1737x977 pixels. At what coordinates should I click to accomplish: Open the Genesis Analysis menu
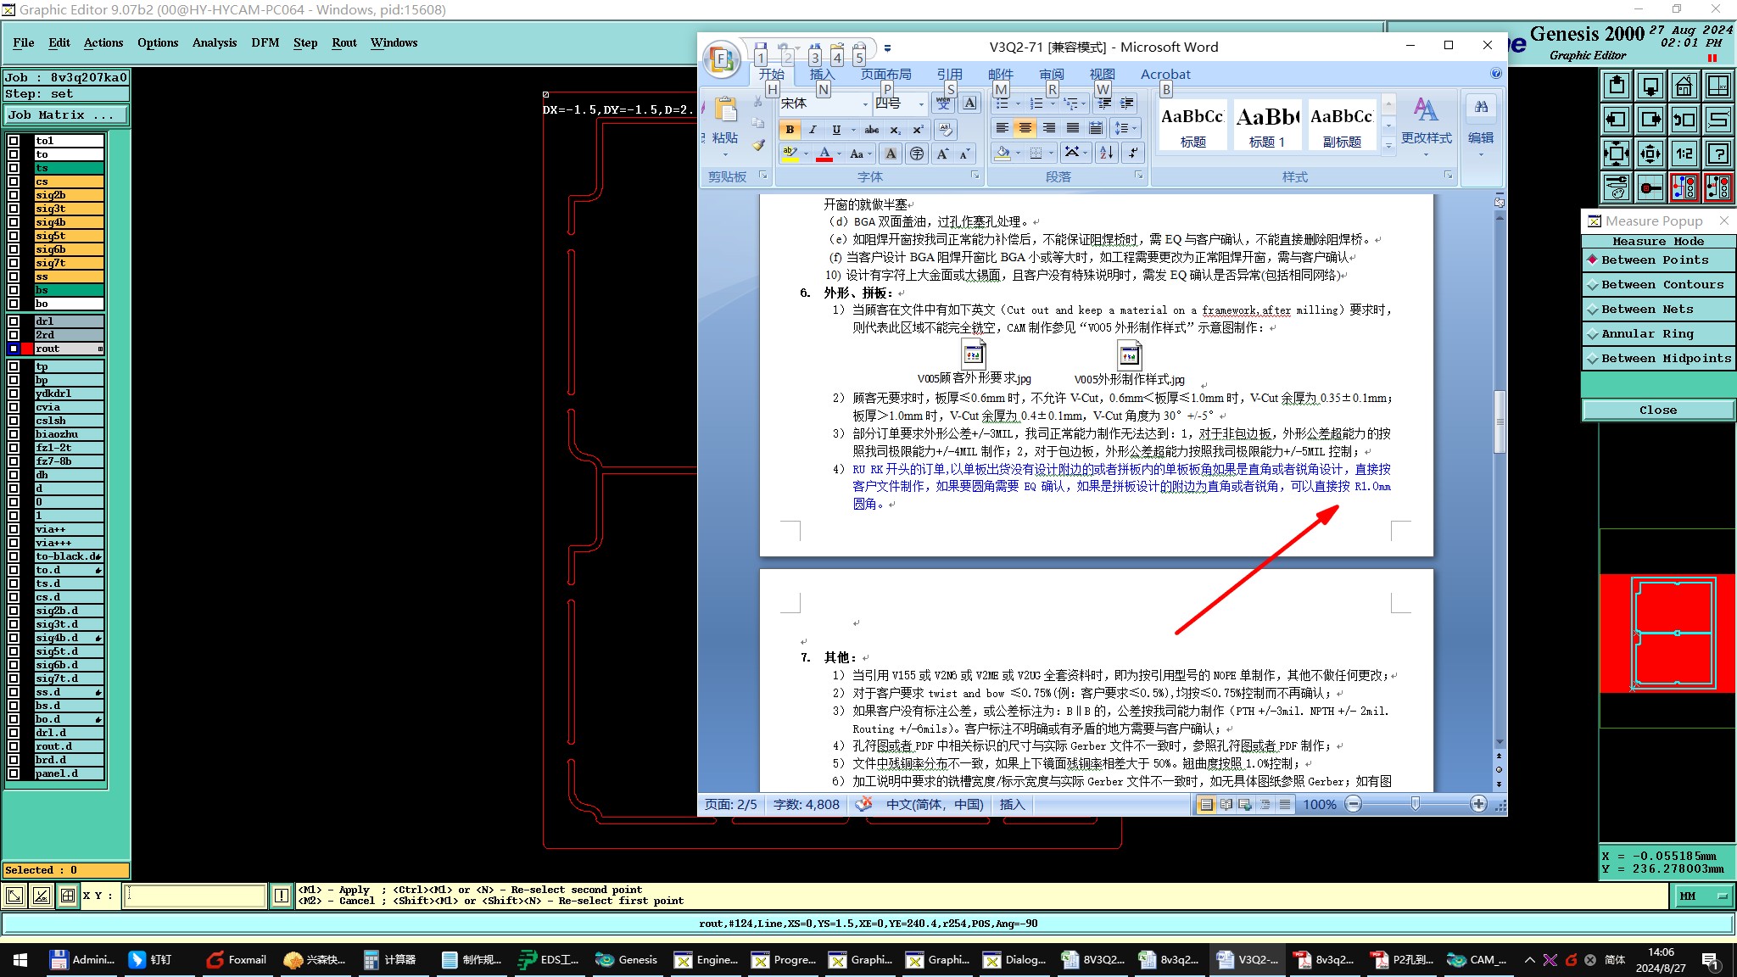point(215,42)
